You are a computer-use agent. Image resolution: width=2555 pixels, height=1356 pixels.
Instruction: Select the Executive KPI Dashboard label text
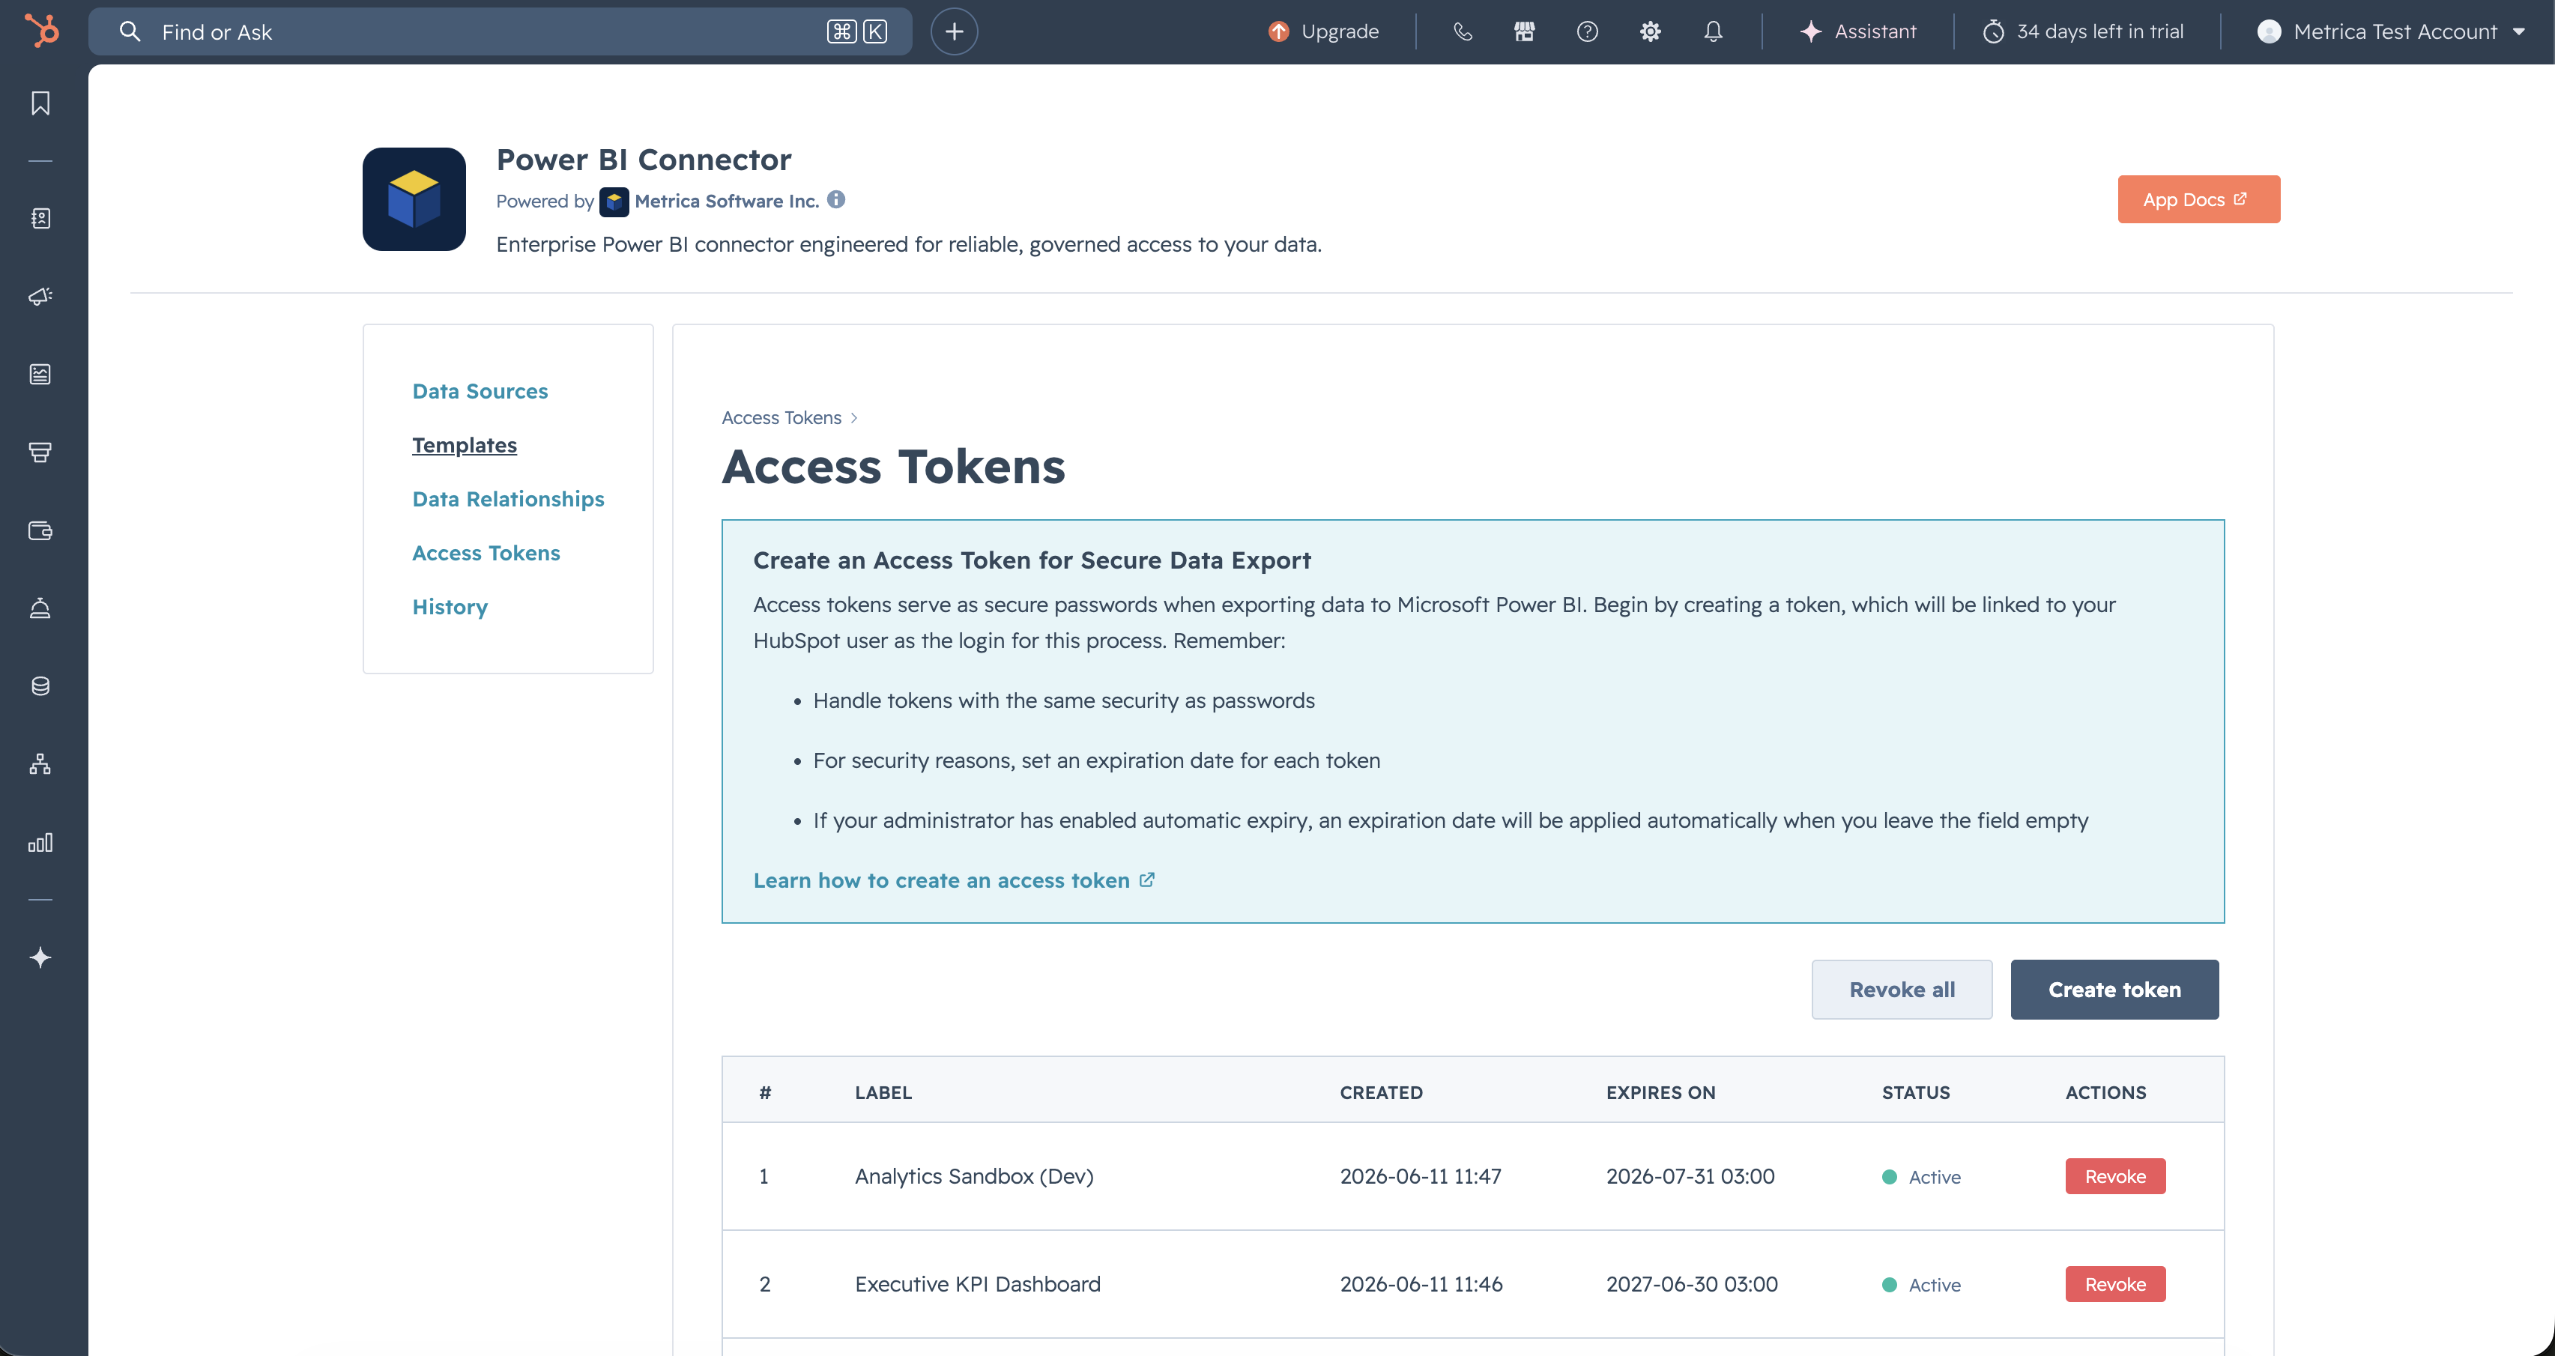[x=977, y=1285]
